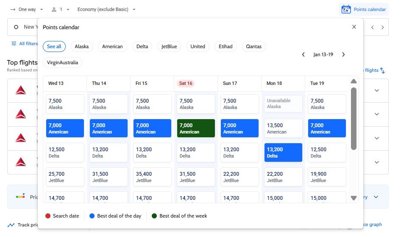Image resolution: width=401 pixels, height=237 pixels.
Task: Filter points calendar by VirginAustralia
Action: point(62,63)
